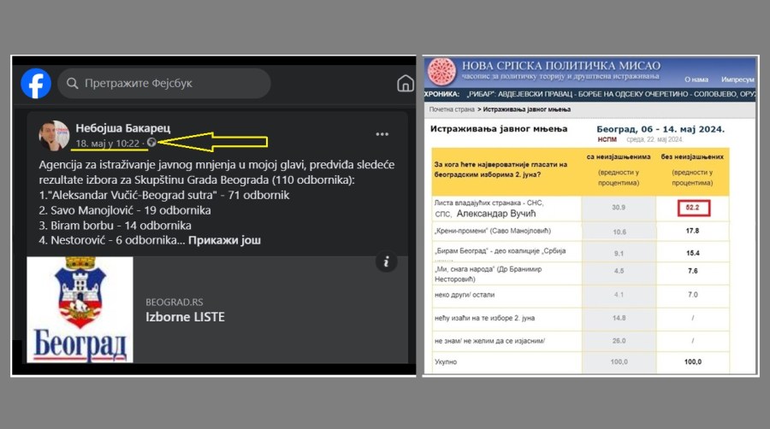
Task: Click the search magnifier icon
Action: 72,84
